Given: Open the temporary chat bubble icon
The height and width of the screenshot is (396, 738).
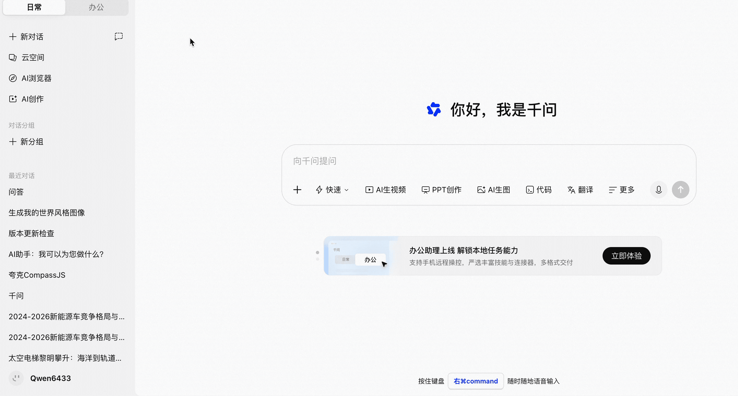Looking at the screenshot, I should coord(118,36).
